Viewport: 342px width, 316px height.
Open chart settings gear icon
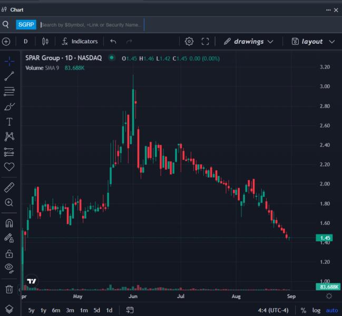[x=189, y=42]
